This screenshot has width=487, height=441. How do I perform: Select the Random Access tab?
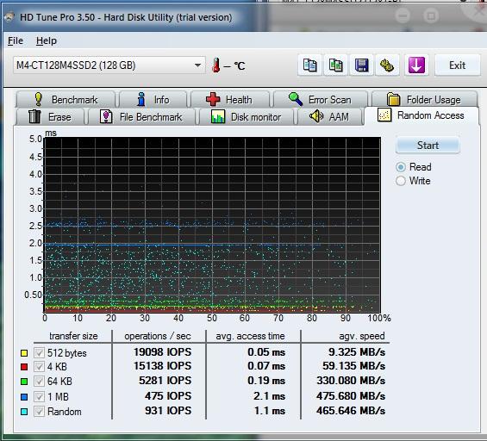421,115
